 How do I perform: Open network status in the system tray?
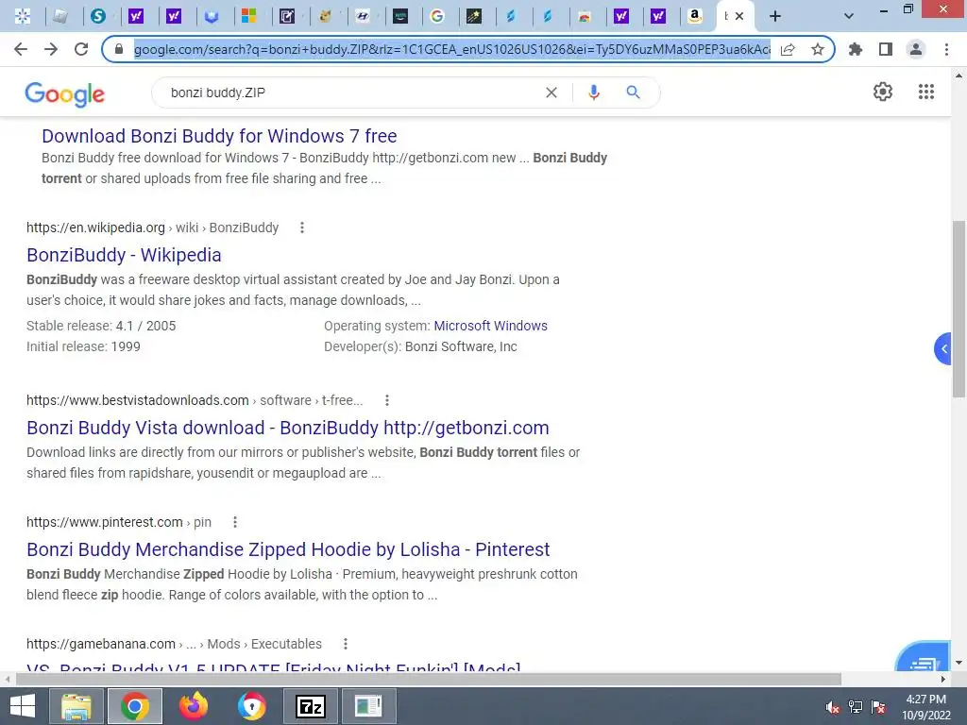[x=856, y=707]
